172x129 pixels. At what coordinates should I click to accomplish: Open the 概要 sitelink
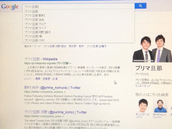pos(38,79)
